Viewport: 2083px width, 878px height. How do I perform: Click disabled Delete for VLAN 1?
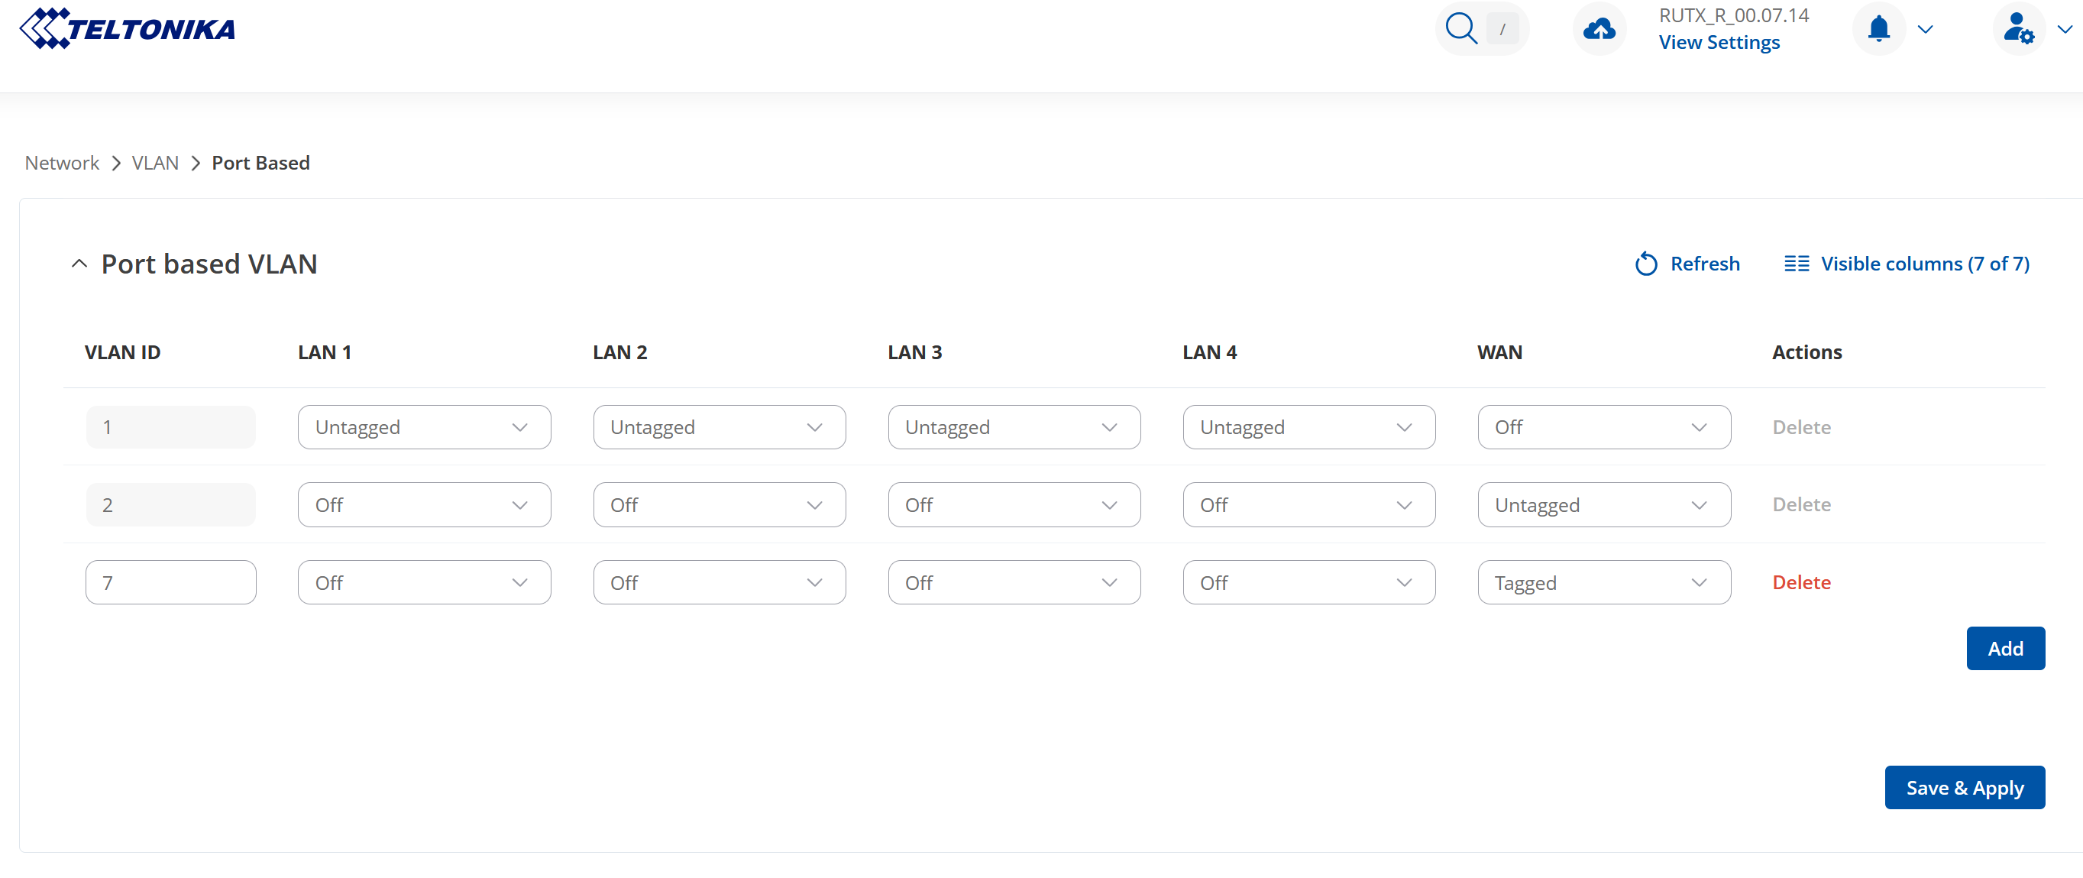point(1802,427)
